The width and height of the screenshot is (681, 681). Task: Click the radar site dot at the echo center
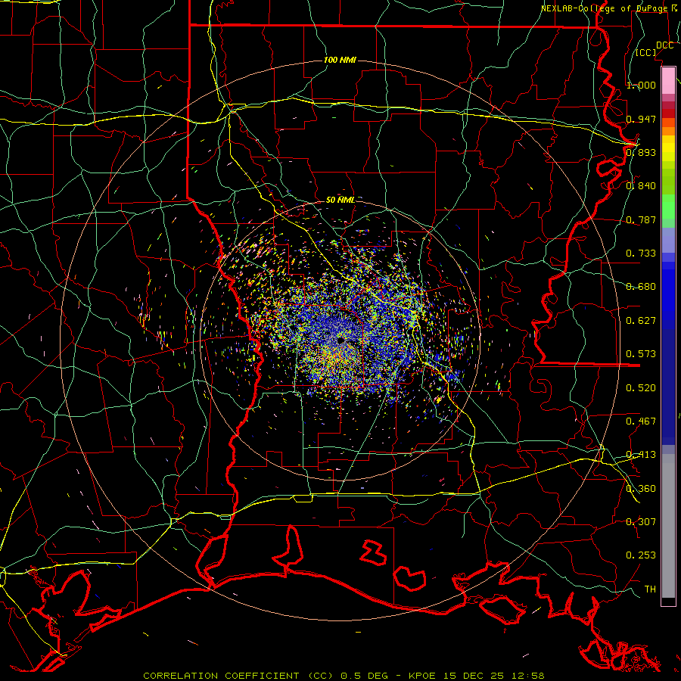341,340
